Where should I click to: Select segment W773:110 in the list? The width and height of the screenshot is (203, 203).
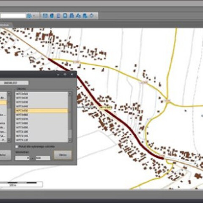tap(41, 136)
